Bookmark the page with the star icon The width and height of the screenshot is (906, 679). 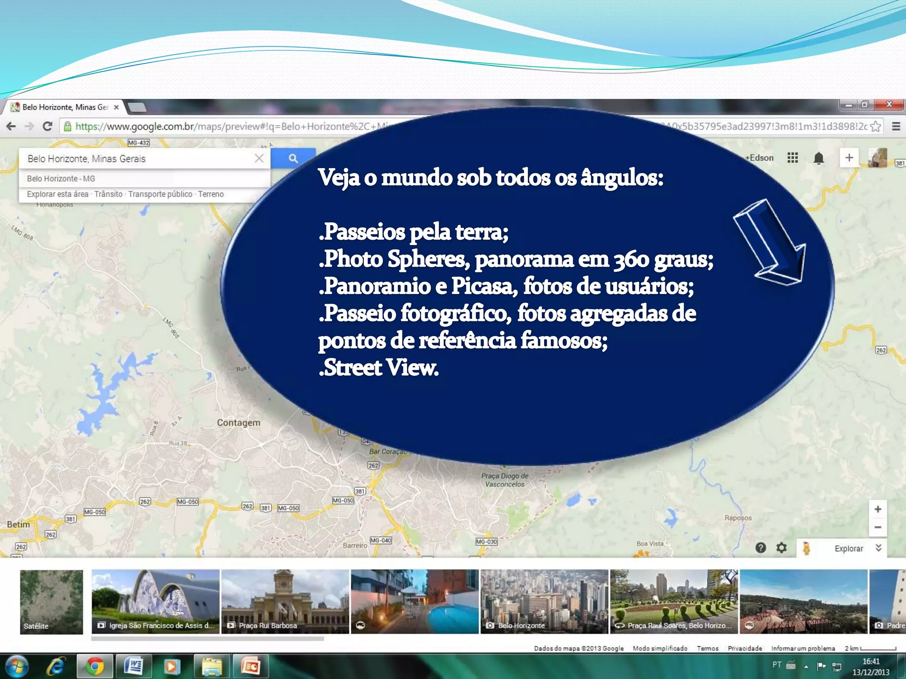[x=875, y=127]
